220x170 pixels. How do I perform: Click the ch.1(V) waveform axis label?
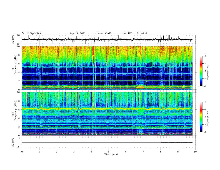coord(13,39)
